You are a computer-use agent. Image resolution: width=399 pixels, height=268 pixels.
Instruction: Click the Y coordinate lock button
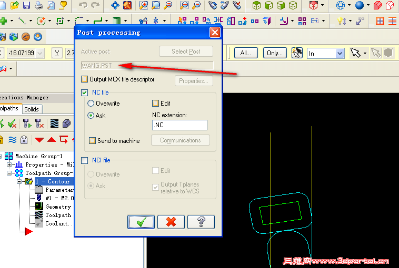click(57, 53)
